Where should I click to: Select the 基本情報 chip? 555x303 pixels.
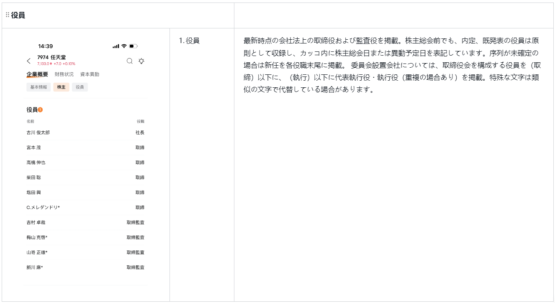point(39,87)
